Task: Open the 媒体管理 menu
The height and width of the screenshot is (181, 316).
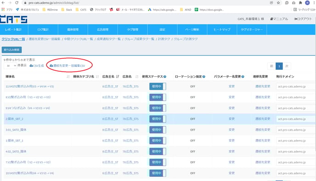Action: click(73, 29)
